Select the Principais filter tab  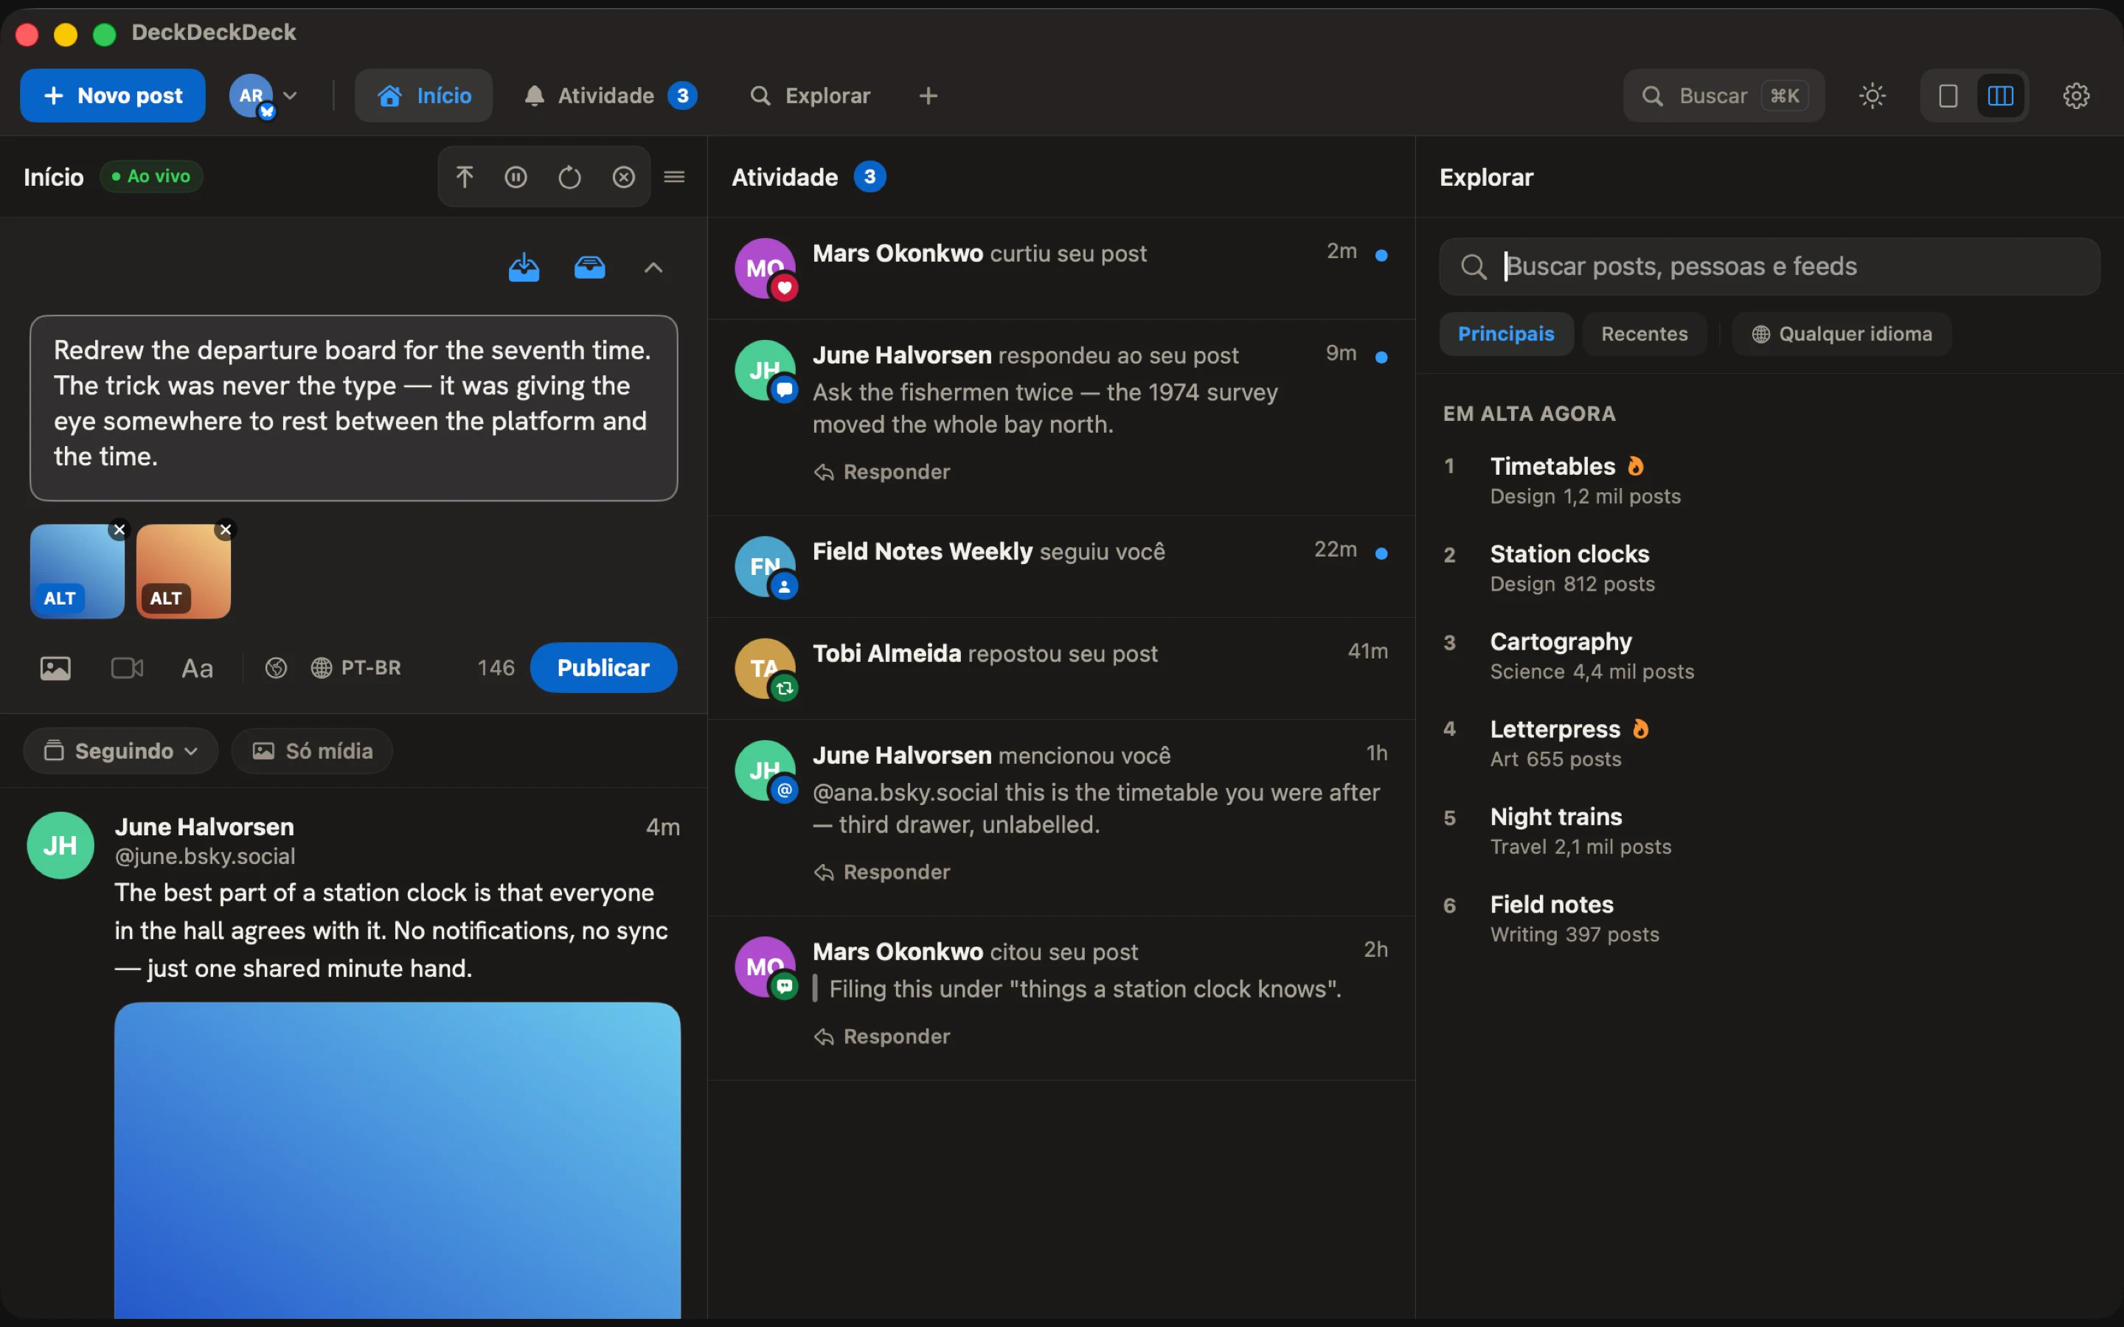tap(1506, 335)
